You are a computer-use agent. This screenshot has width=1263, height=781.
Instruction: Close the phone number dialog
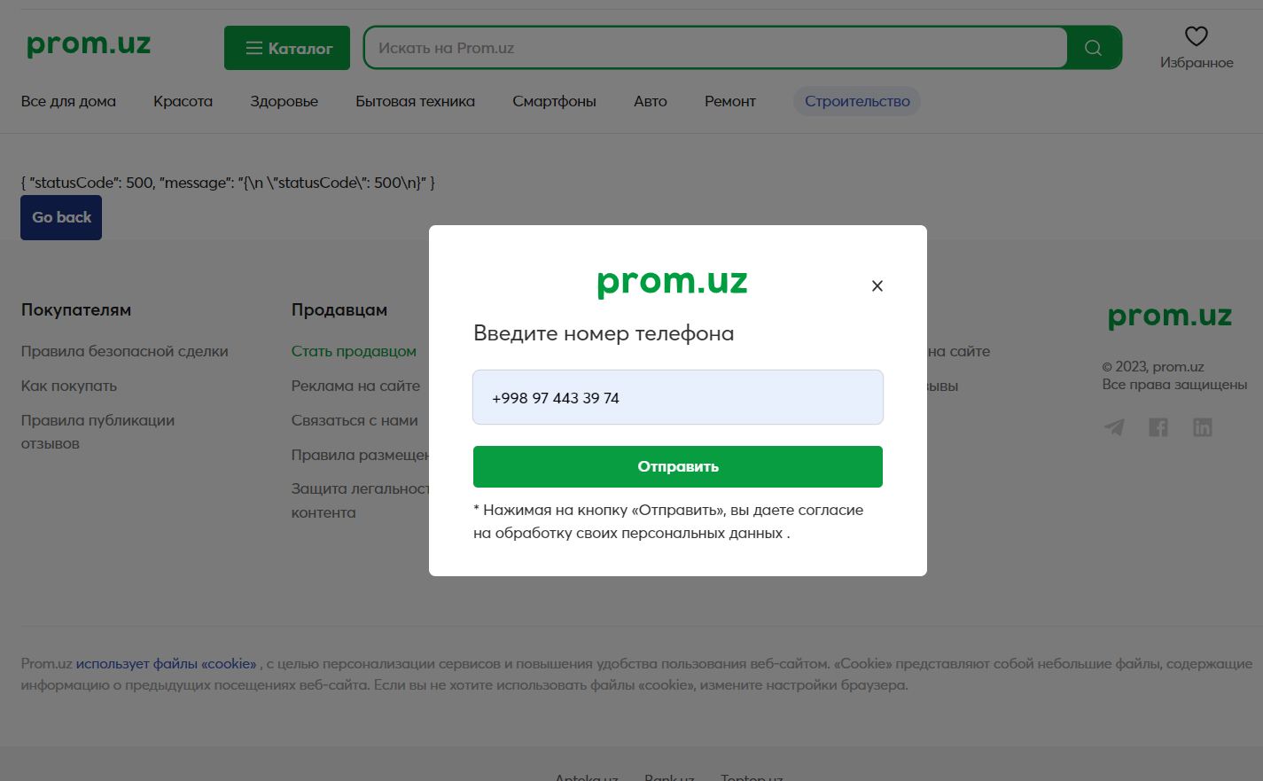tap(877, 285)
